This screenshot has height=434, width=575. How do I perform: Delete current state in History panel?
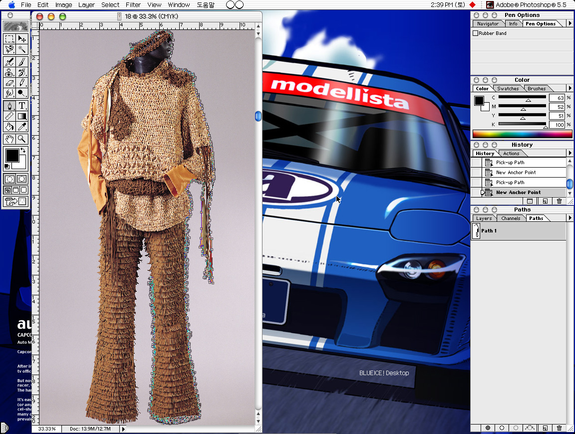pos(559,202)
